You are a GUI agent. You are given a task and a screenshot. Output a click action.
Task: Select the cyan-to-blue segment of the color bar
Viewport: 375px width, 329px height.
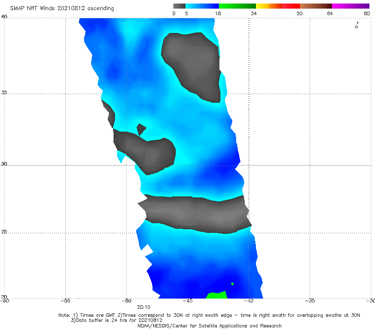202,6
